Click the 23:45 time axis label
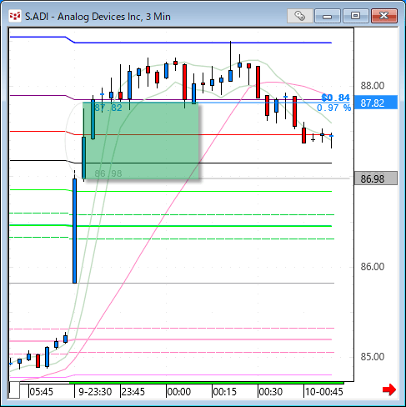The image size is (406, 407). [133, 392]
